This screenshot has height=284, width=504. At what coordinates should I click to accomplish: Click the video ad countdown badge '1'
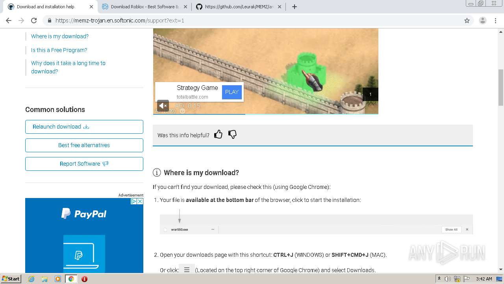coord(370,94)
